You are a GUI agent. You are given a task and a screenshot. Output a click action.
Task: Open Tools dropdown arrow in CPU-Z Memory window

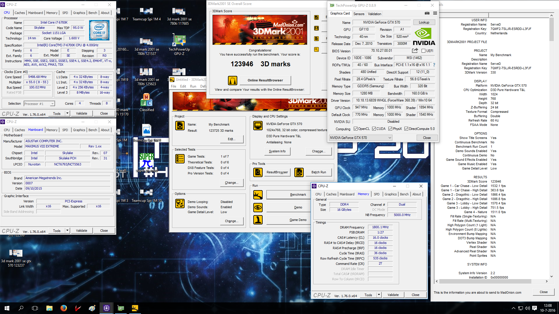[x=379, y=295]
